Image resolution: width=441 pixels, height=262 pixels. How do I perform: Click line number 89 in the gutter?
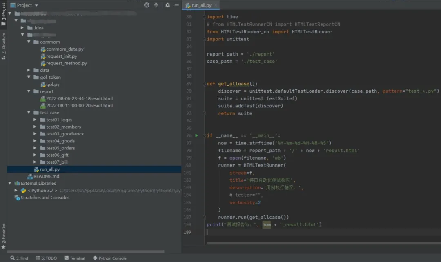[189, 84]
